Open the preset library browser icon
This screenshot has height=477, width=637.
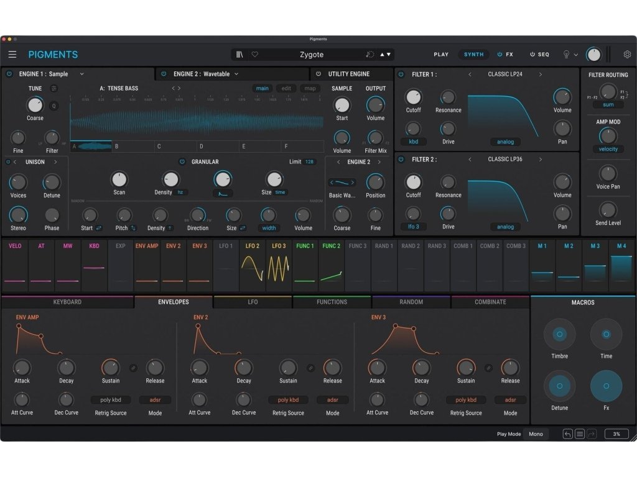239,55
